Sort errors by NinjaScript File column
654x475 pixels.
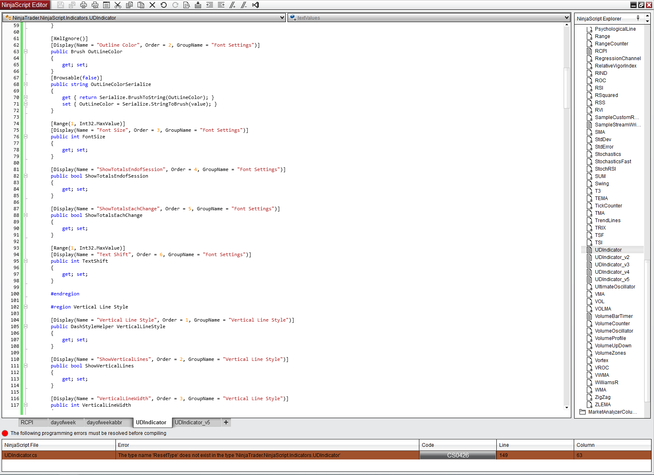tap(59, 445)
